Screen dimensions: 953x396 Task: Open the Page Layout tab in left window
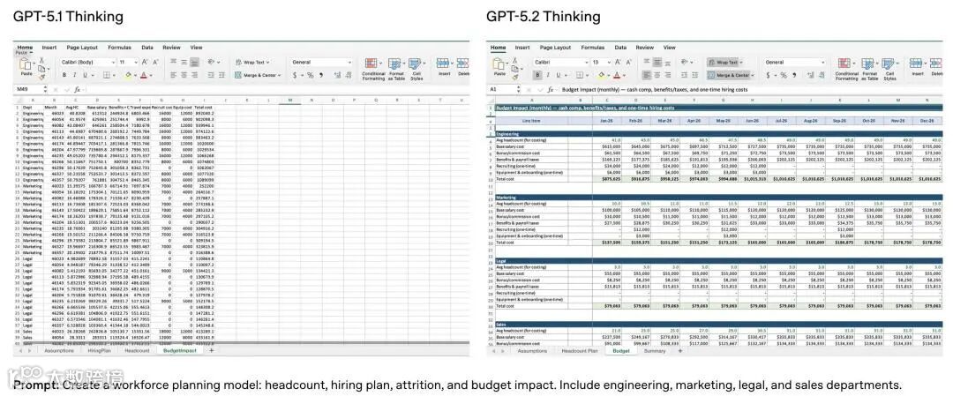(x=82, y=48)
